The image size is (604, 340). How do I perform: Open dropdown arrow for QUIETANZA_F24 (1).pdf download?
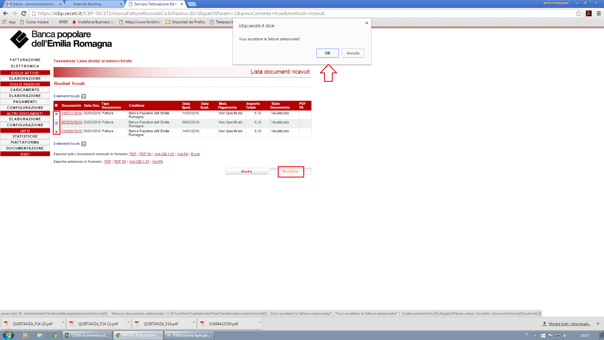pos(129,323)
